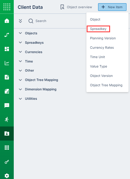Open the dashboard tiles icon in sidebar

point(7,49)
